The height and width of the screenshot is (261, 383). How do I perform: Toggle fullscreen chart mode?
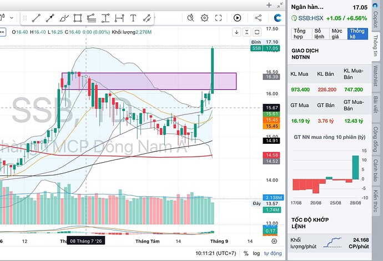tap(218, 18)
